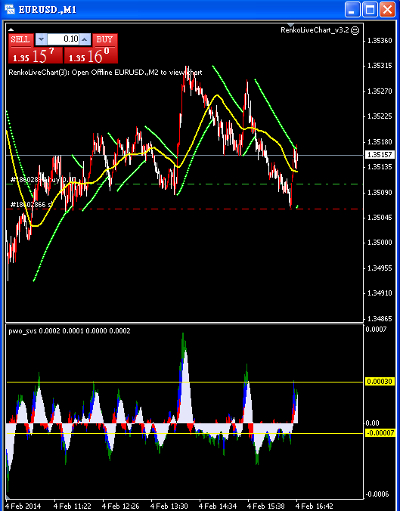Click the EURUSD chart window title icon

10,9
